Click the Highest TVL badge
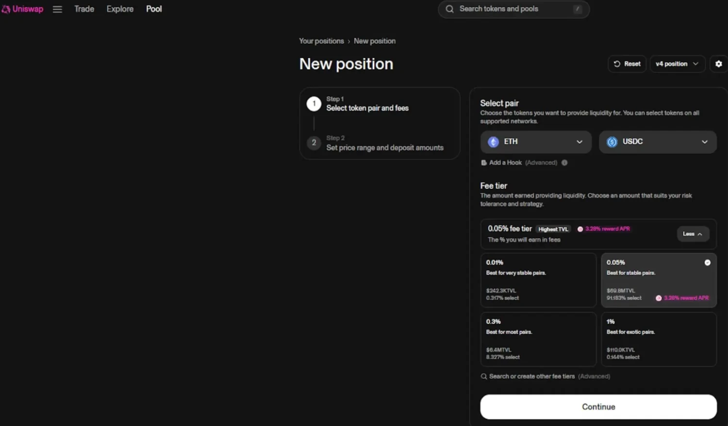Image resolution: width=728 pixels, height=426 pixels. click(553, 229)
